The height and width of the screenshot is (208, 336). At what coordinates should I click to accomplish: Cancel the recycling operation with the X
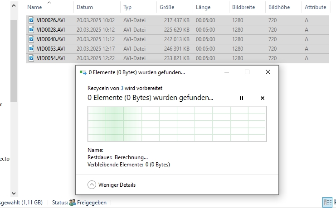point(262,98)
